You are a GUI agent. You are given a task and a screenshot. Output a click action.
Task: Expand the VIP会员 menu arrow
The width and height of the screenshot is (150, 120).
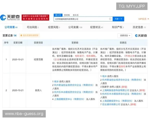(148, 19)
